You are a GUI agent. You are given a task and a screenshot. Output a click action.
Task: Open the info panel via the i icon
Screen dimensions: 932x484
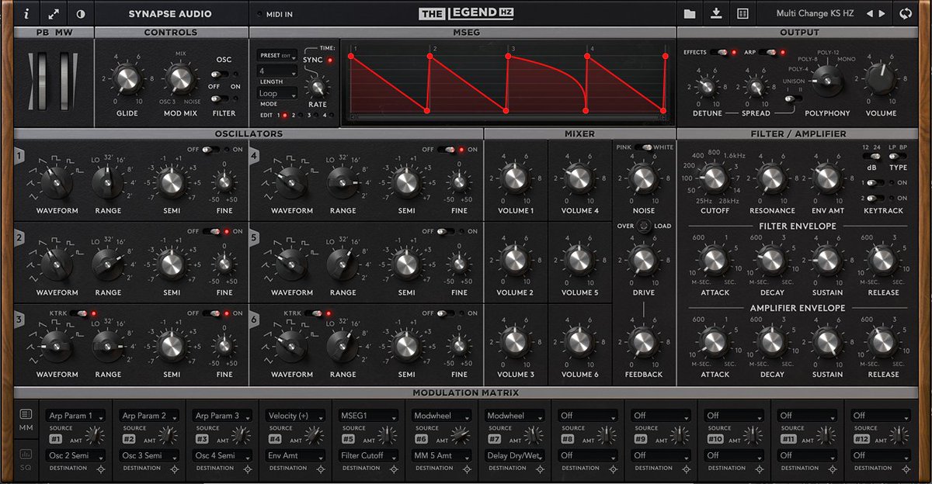[27, 13]
